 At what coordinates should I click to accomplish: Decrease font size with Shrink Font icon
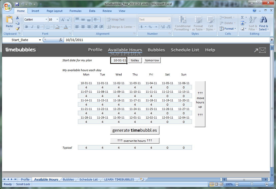coord(68,20)
